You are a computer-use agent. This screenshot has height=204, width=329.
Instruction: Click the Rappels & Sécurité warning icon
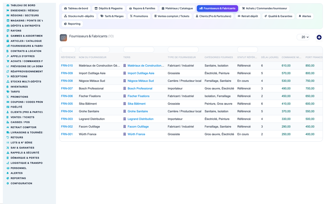point(8,153)
